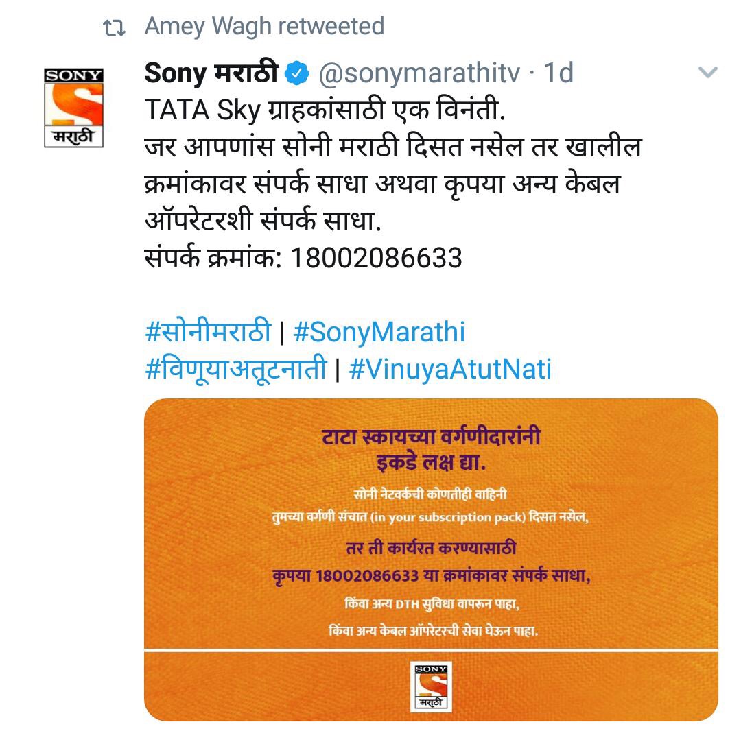This screenshot has height=731, width=741.
Task: Click the subscription pack text in the image
Action: [x=448, y=517]
